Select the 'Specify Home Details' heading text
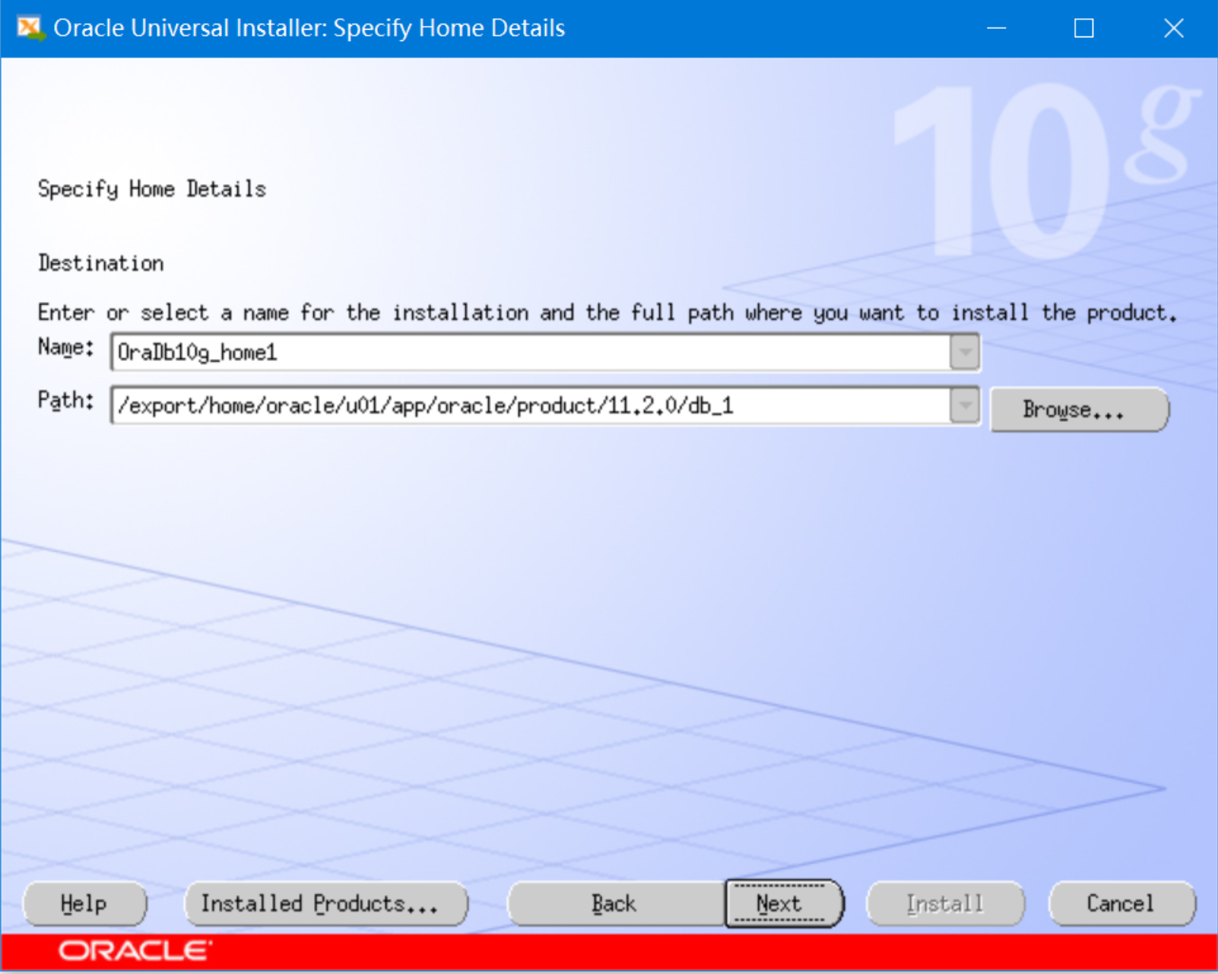This screenshot has height=974, width=1218. [x=152, y=189]
